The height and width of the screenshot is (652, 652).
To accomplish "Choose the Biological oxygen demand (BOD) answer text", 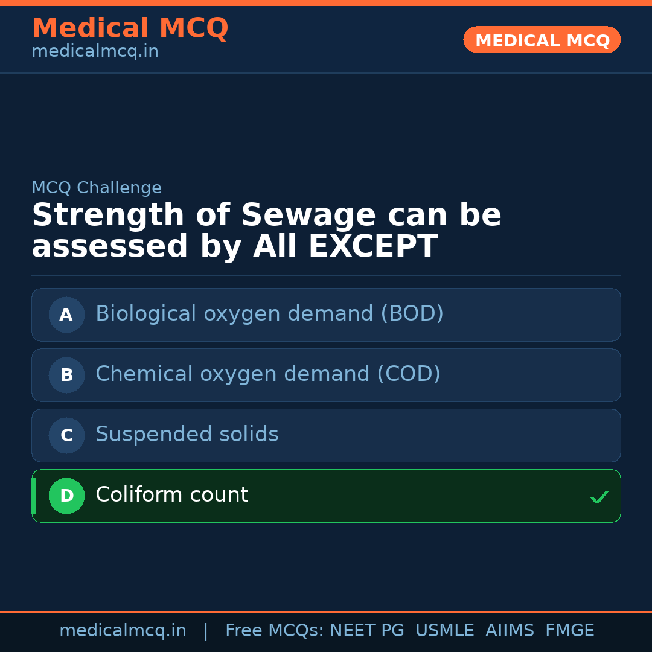I will pos(269,314).
